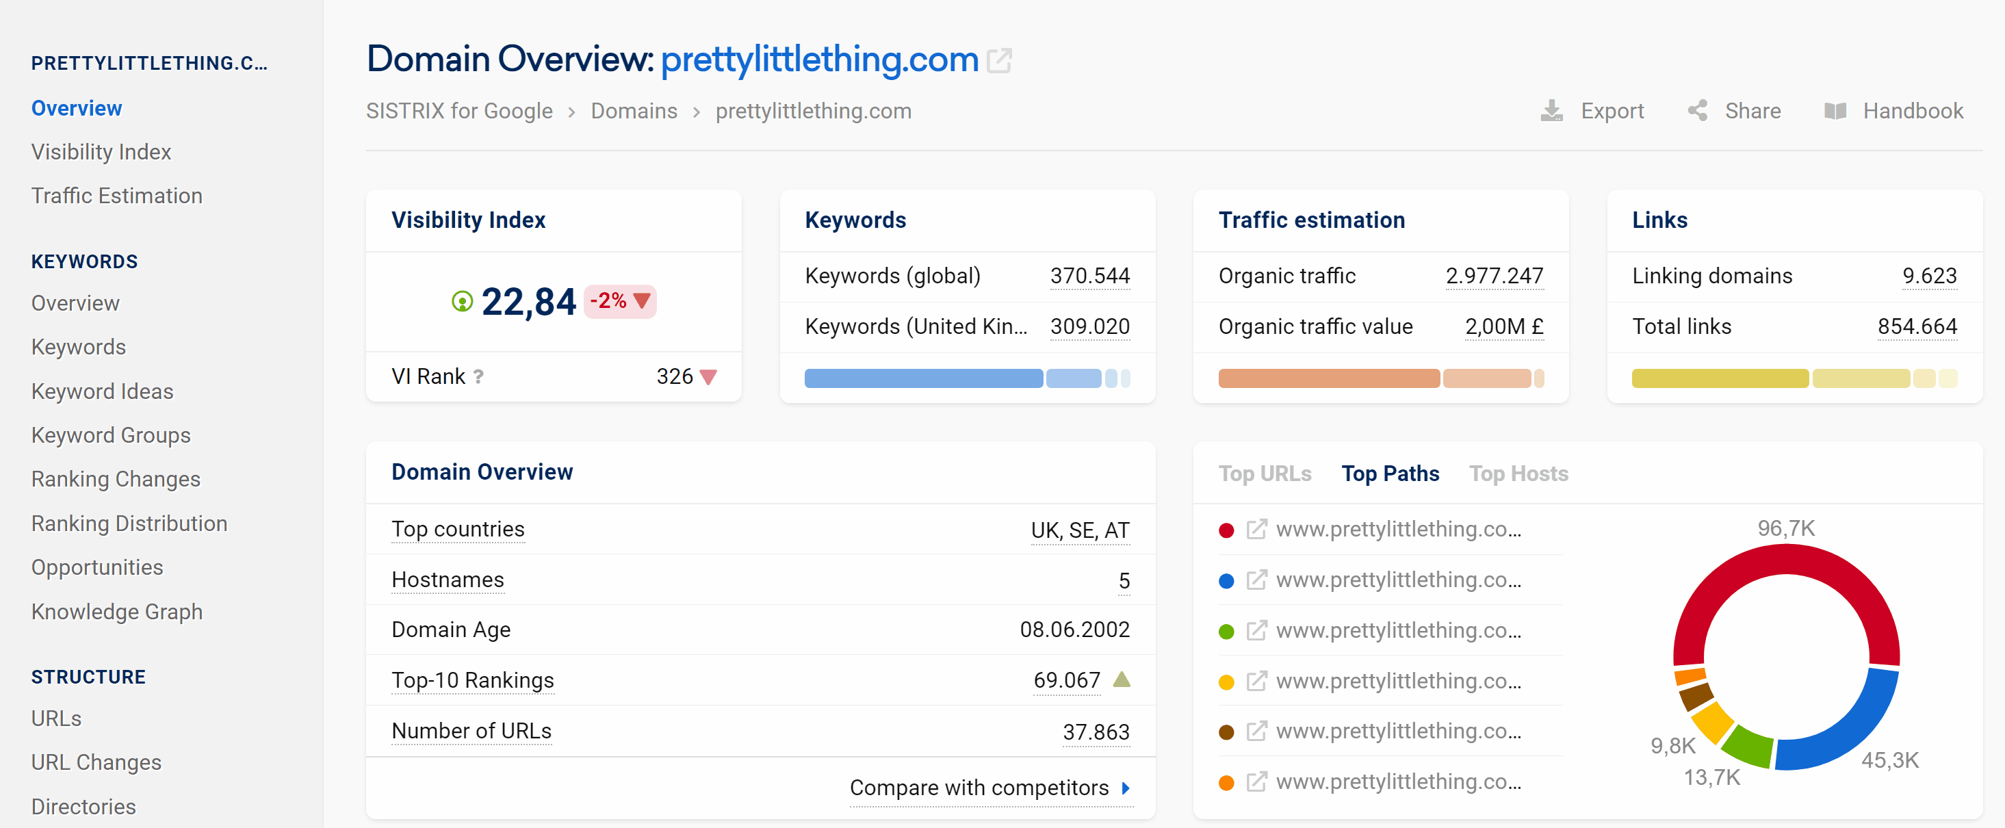Click Linking domains value 9.623
The height and width of the screenshot is (828, 2005).
coord(1930,276)
